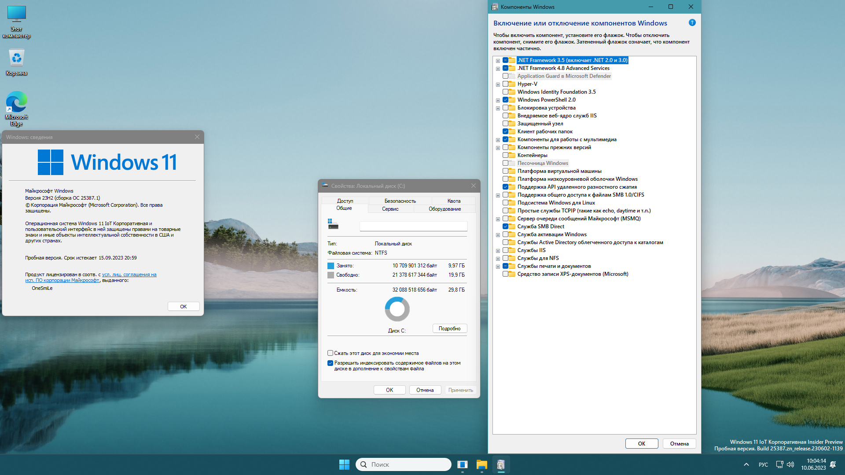Open the Hardware (Оборудование) tab
The height and width of the screenshot is (475, 845).
[445, 209]
